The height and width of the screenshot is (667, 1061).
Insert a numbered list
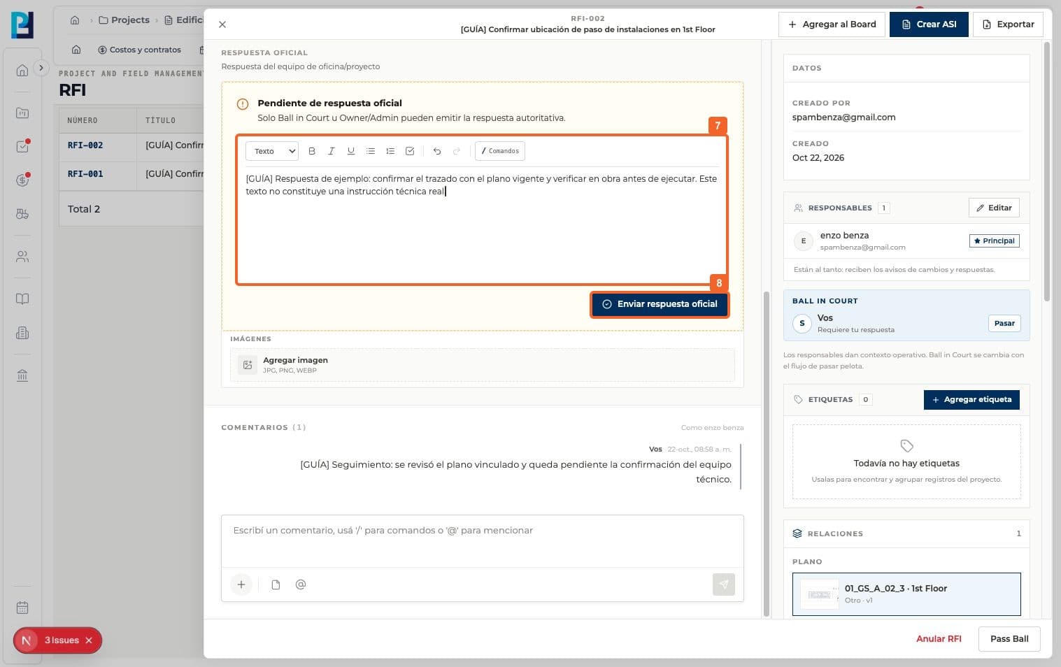(x=390, y=151)
